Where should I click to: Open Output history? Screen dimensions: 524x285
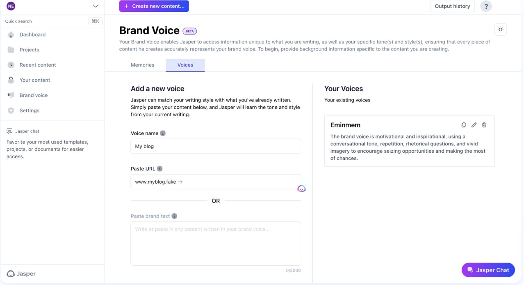point(452,6)
